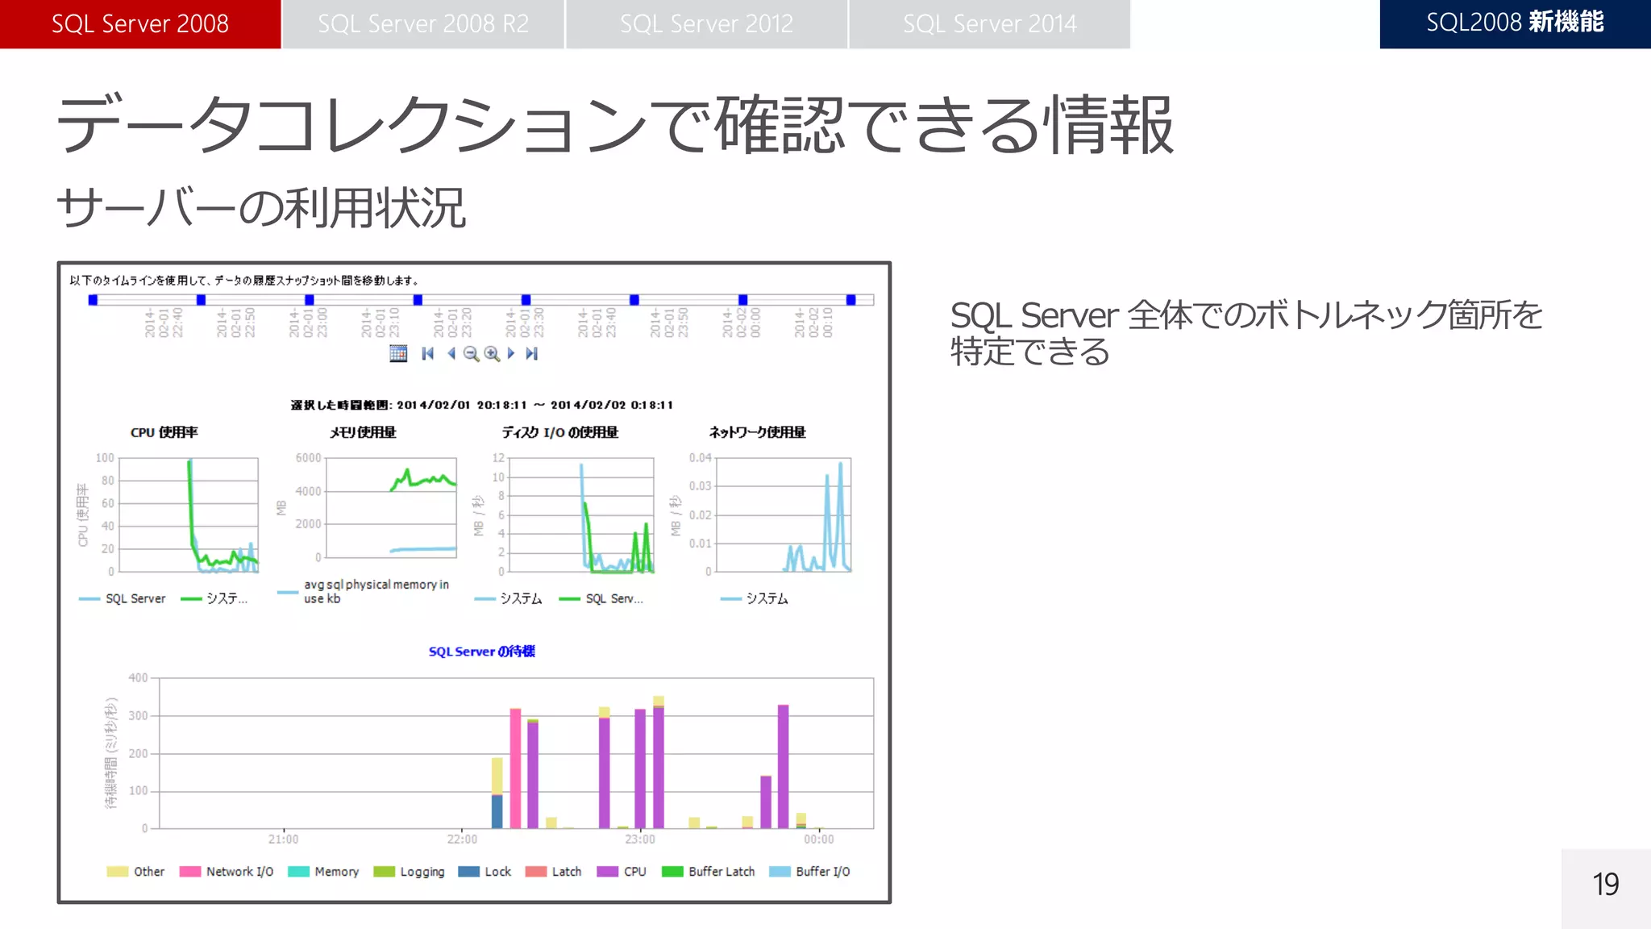
Task: Select the last blue timeline snapshot marker
Action: pos(850,300)
